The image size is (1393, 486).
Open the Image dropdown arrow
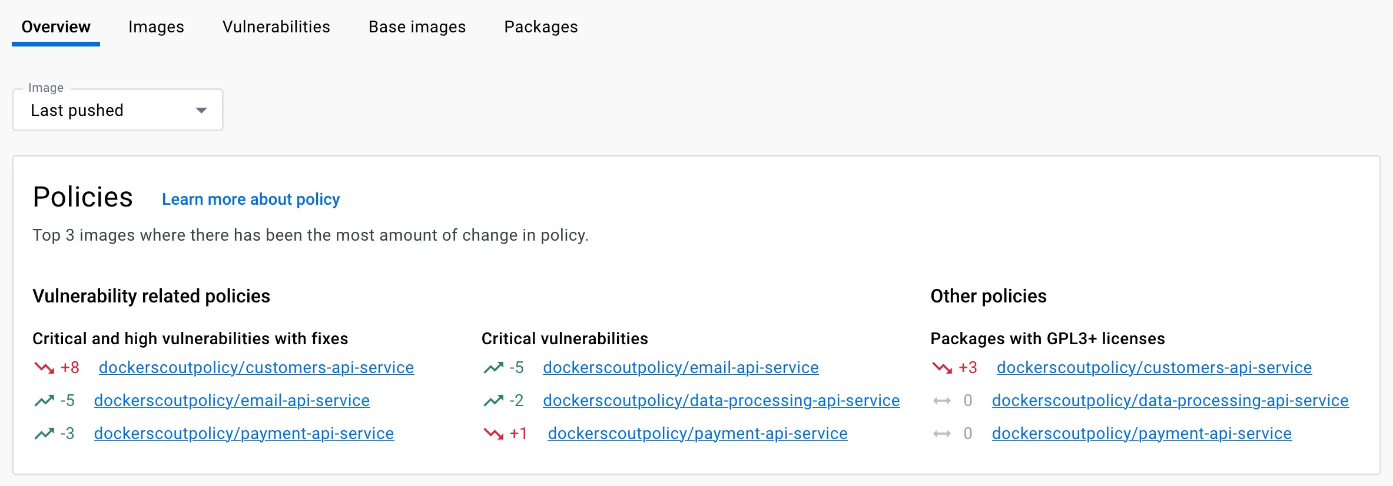201,111
